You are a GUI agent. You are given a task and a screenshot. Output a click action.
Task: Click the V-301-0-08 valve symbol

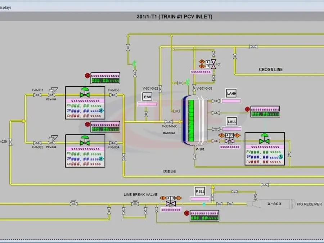(194, 88)
